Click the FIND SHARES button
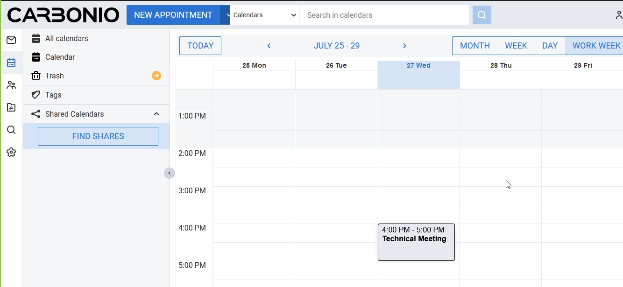The width and height of the screenshot is (623, 287). point(98,136)
